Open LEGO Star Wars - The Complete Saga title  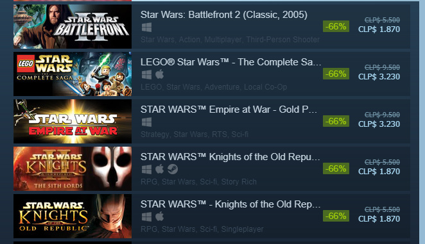coord(231,62)
